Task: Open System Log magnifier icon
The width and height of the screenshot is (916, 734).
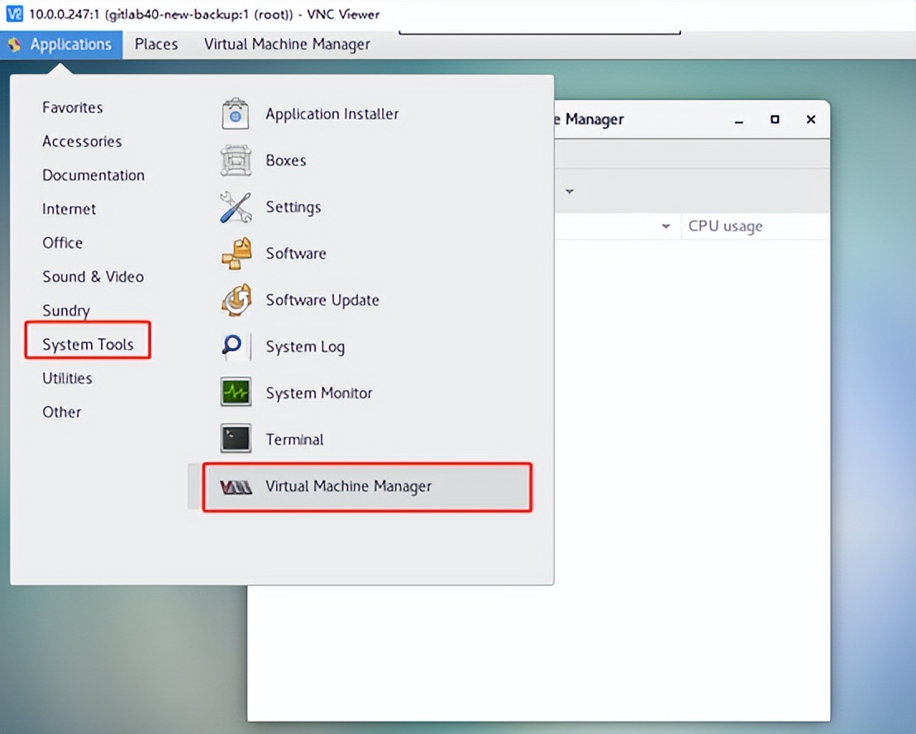Action: [x=236, y=346]
